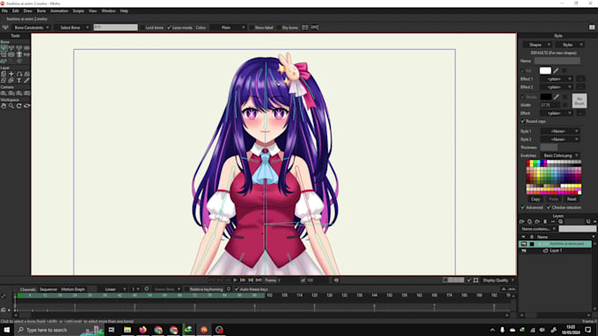Toggle the Advanced checkbox

[x=523, y=207]
